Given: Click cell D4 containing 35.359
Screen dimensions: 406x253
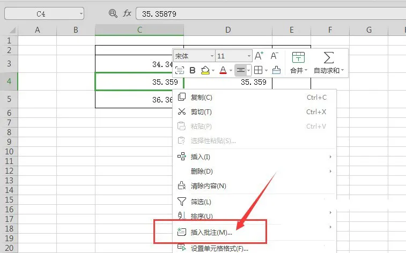Looking at the screenshot, I should click(228, 82).
